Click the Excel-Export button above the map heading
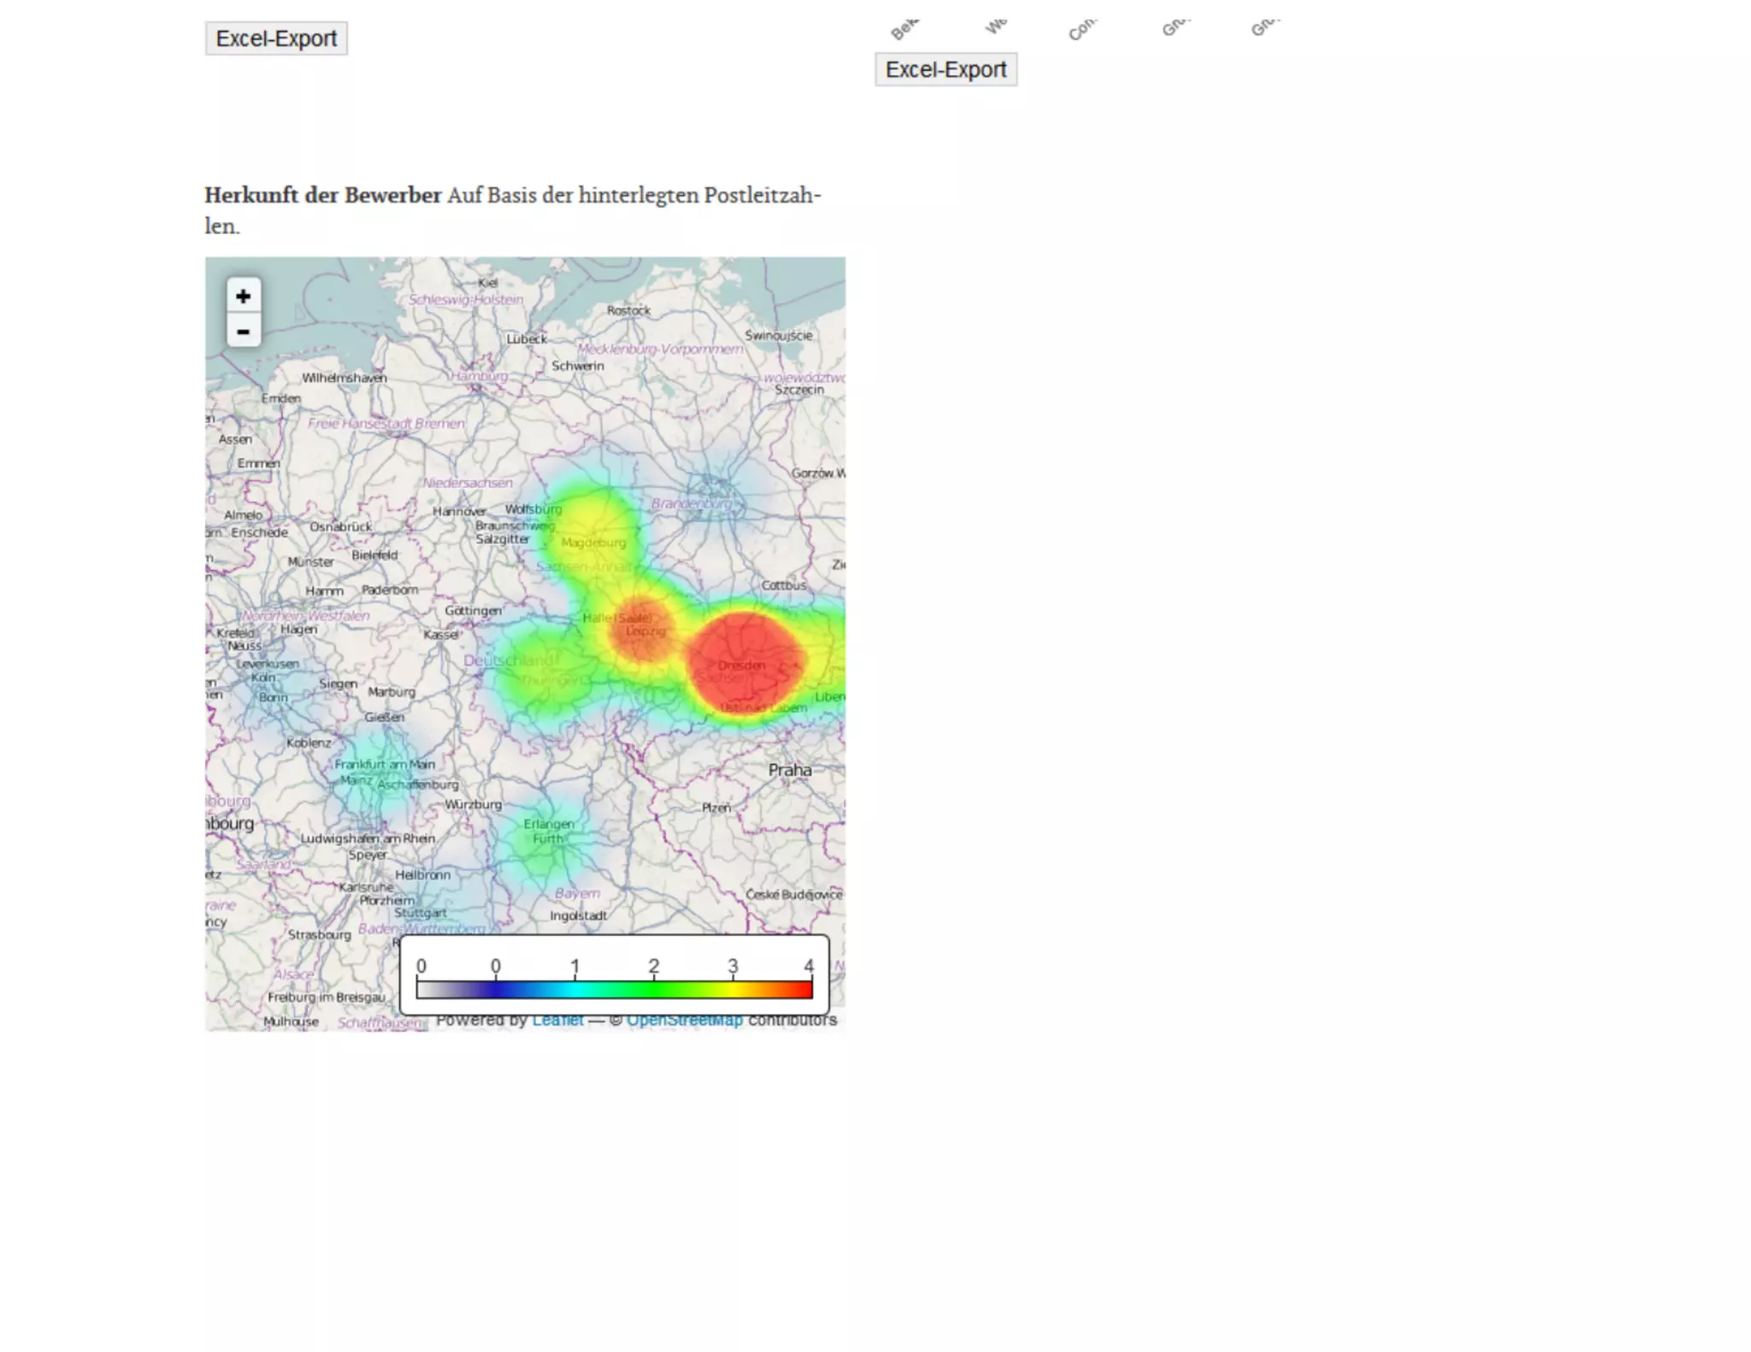Image resolution: width=1751 pixels, height=1352 pixels. pos(276,38)
